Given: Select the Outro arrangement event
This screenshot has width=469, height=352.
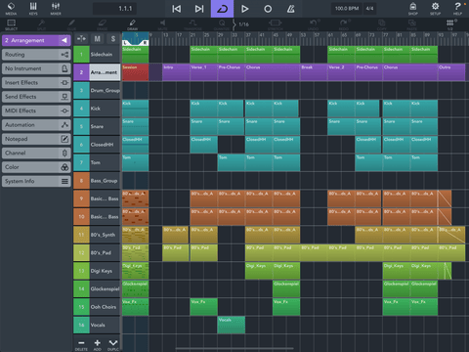Looking at the screenshot, I should (451, 72).
